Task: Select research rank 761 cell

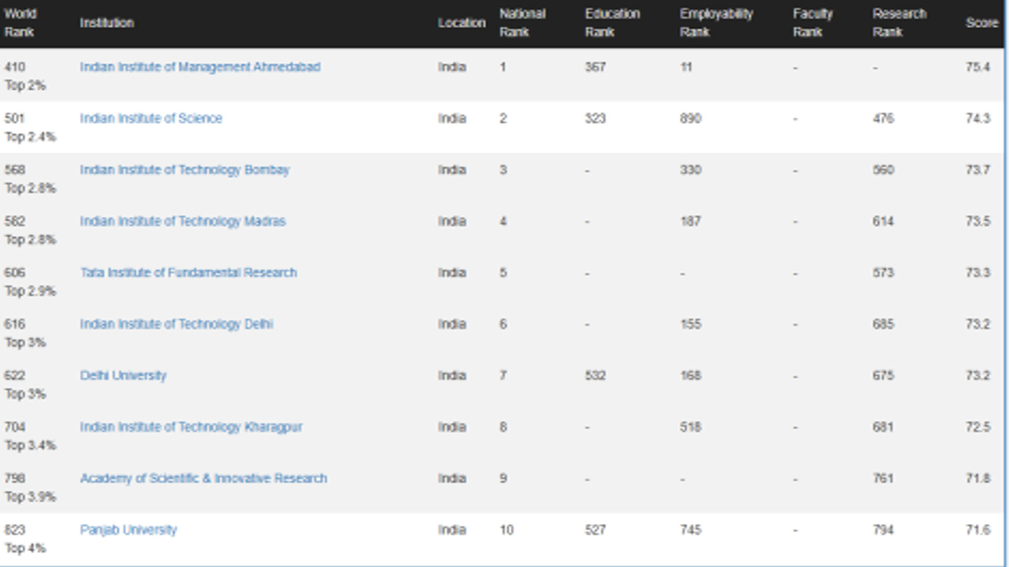Action: pyautogui.click(x=883, y=479)
